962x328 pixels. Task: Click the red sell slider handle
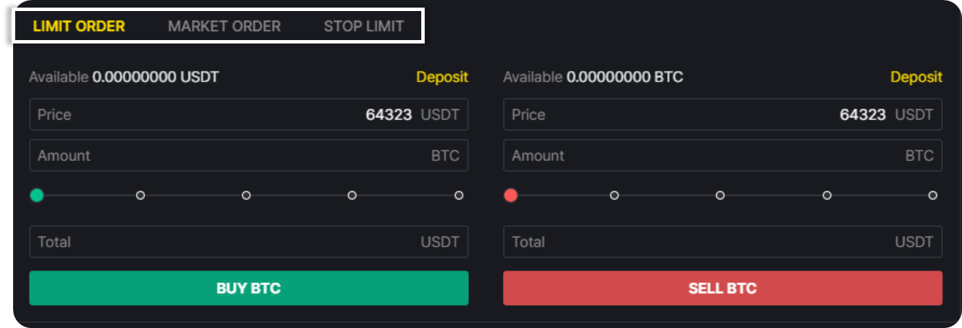[511, 195]
